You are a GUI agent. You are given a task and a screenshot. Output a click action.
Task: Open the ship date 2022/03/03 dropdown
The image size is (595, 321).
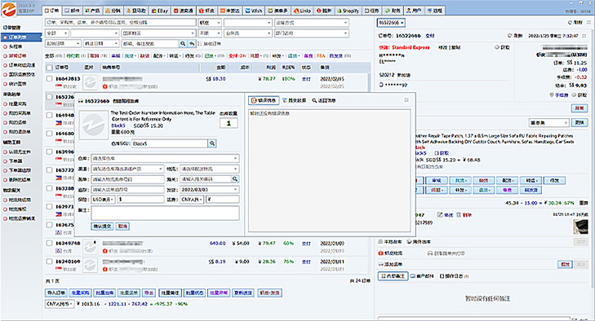[210, 189]
